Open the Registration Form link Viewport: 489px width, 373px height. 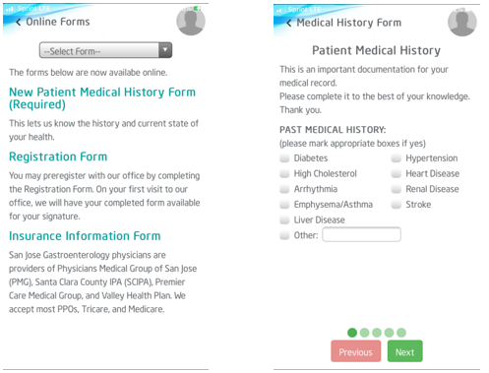point(58,156)
